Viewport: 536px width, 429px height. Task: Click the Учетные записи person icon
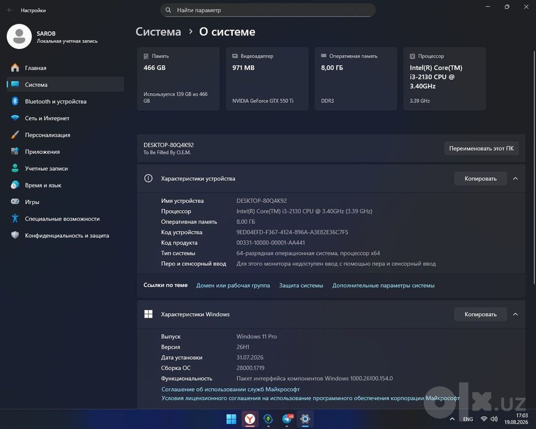click(x=15, y=169)
